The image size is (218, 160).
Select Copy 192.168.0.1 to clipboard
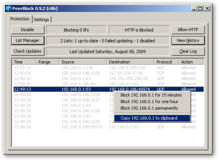coord(152,118)
